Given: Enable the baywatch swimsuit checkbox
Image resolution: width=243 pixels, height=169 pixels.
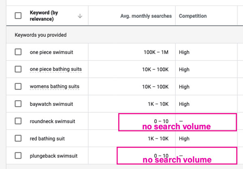Looking at the screenshot, I should 18,104.
